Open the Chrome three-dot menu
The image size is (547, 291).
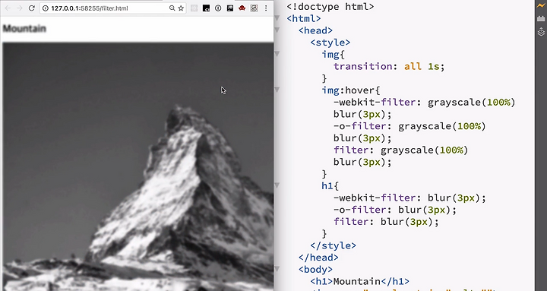[266, 8]
